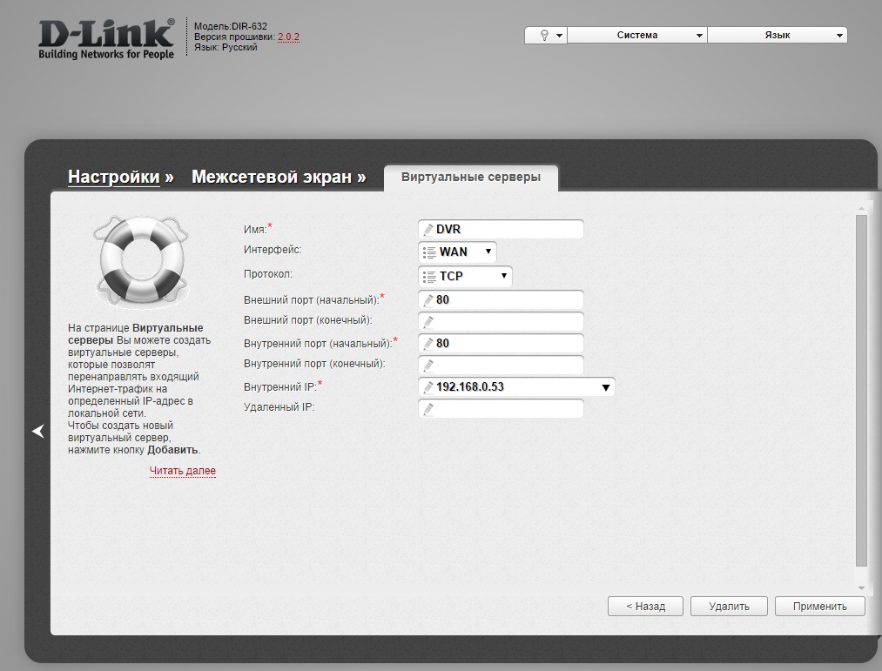This screenshot has width=882, height=671.
Task: Click the D-Link logo
Action: [x=106, y=37]
